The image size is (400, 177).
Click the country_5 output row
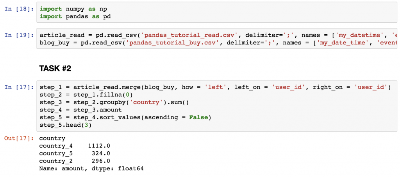click(x=75, y=153)
